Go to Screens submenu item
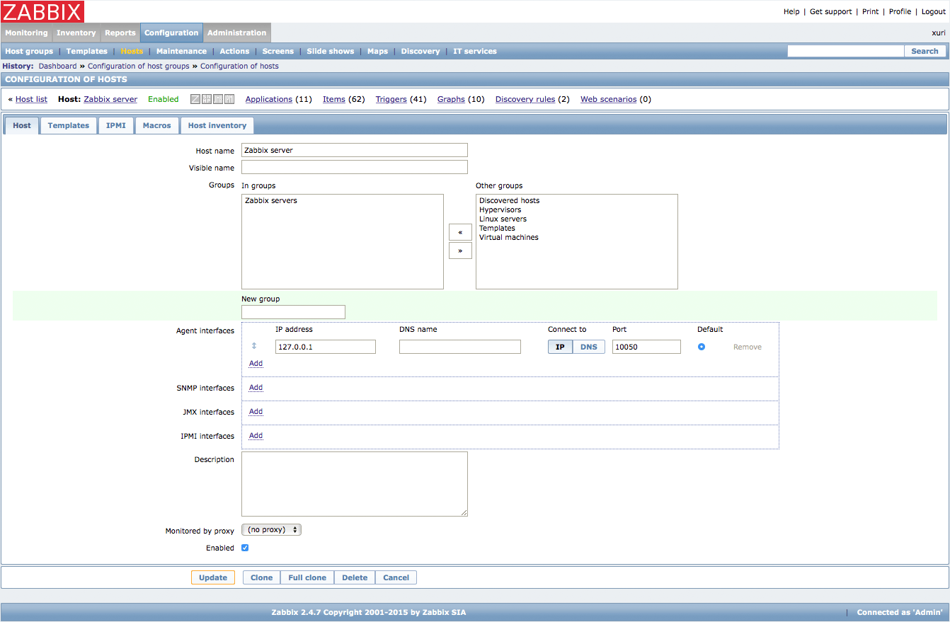 [x=277, y=51]
